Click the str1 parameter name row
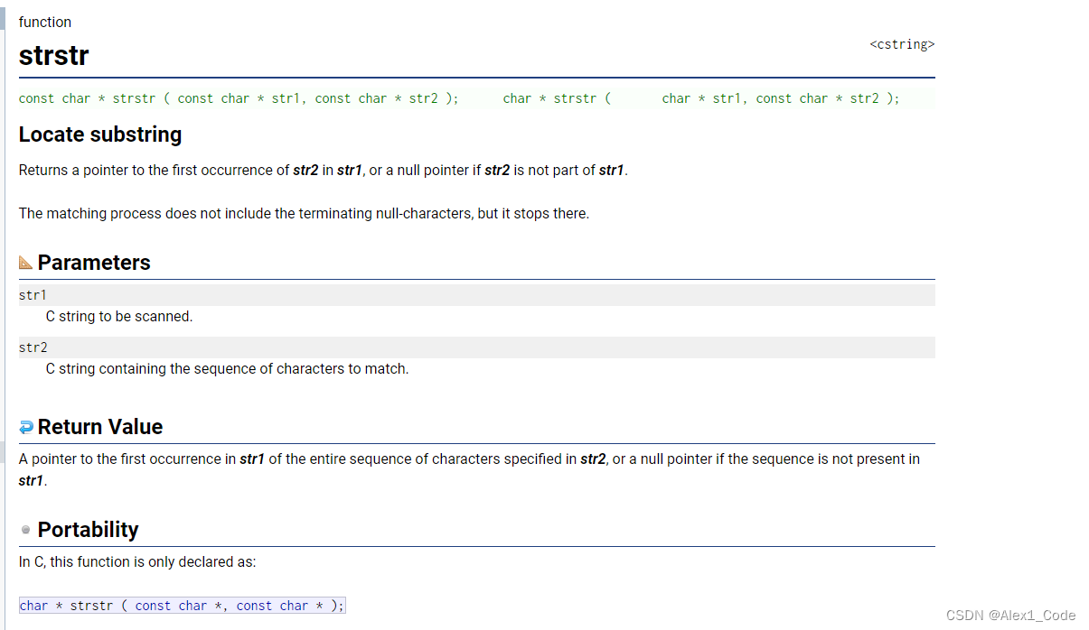1089x630 pixels. coord(476,295)
